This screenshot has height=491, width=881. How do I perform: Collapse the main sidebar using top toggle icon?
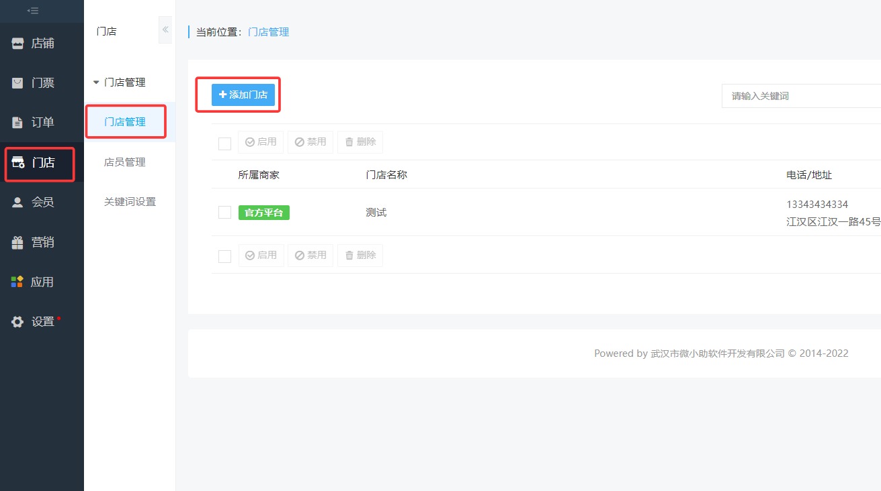click(32, 10)
